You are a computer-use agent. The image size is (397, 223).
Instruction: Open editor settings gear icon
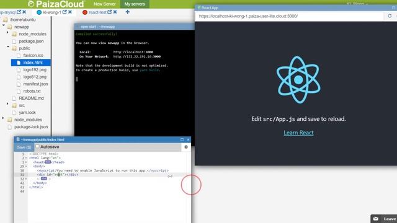[x=186, y=147]
